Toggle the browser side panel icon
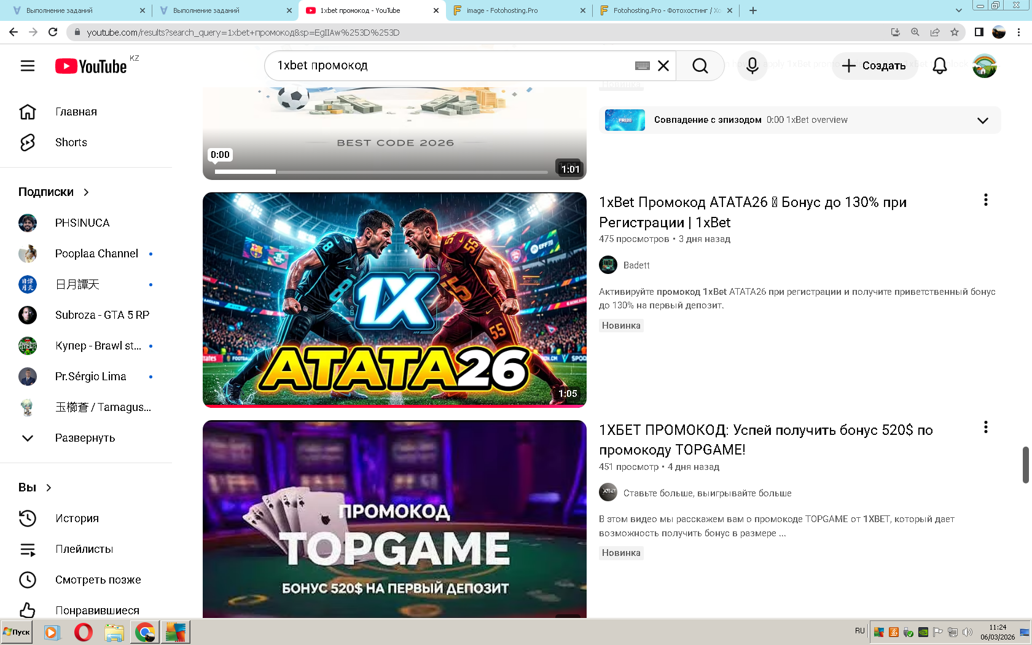 tap(979, 32)
